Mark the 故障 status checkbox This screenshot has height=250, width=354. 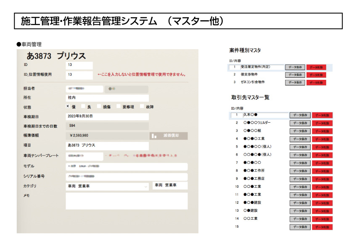point(142,106)
